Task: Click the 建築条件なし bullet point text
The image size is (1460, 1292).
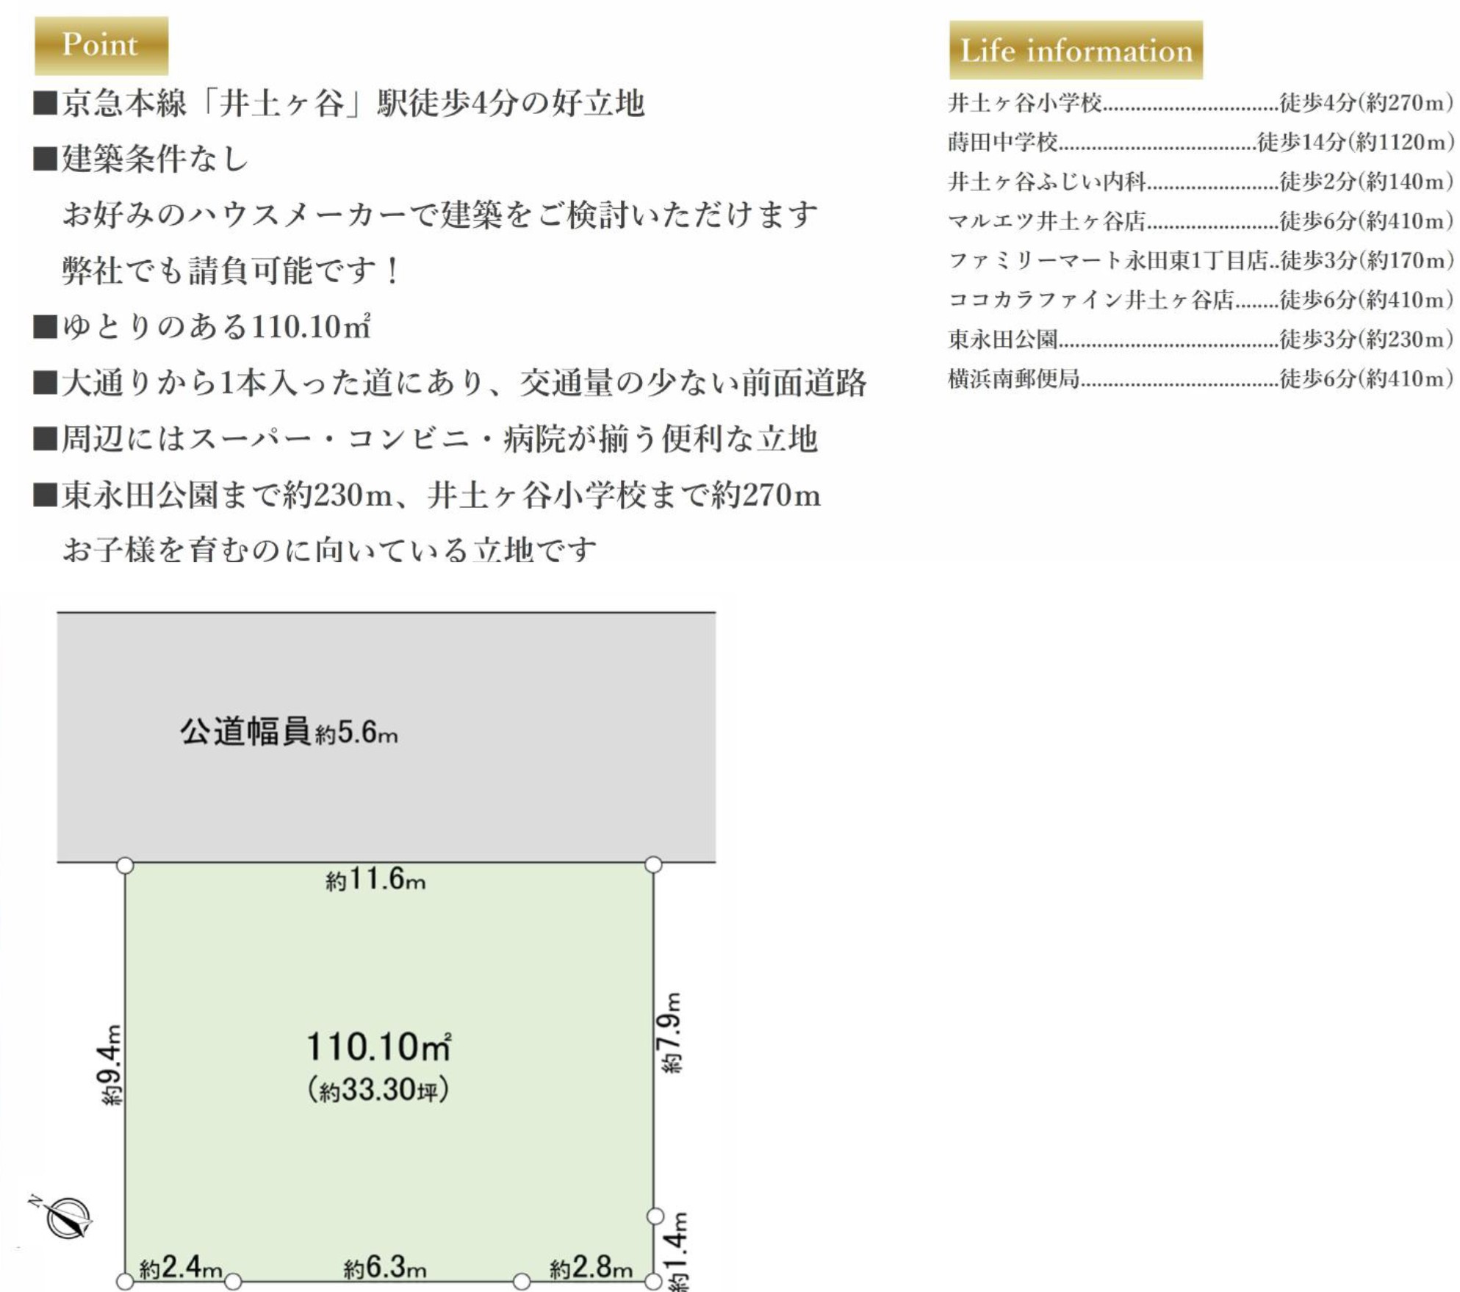Action: pyautogui.click(x=154, y=159)
